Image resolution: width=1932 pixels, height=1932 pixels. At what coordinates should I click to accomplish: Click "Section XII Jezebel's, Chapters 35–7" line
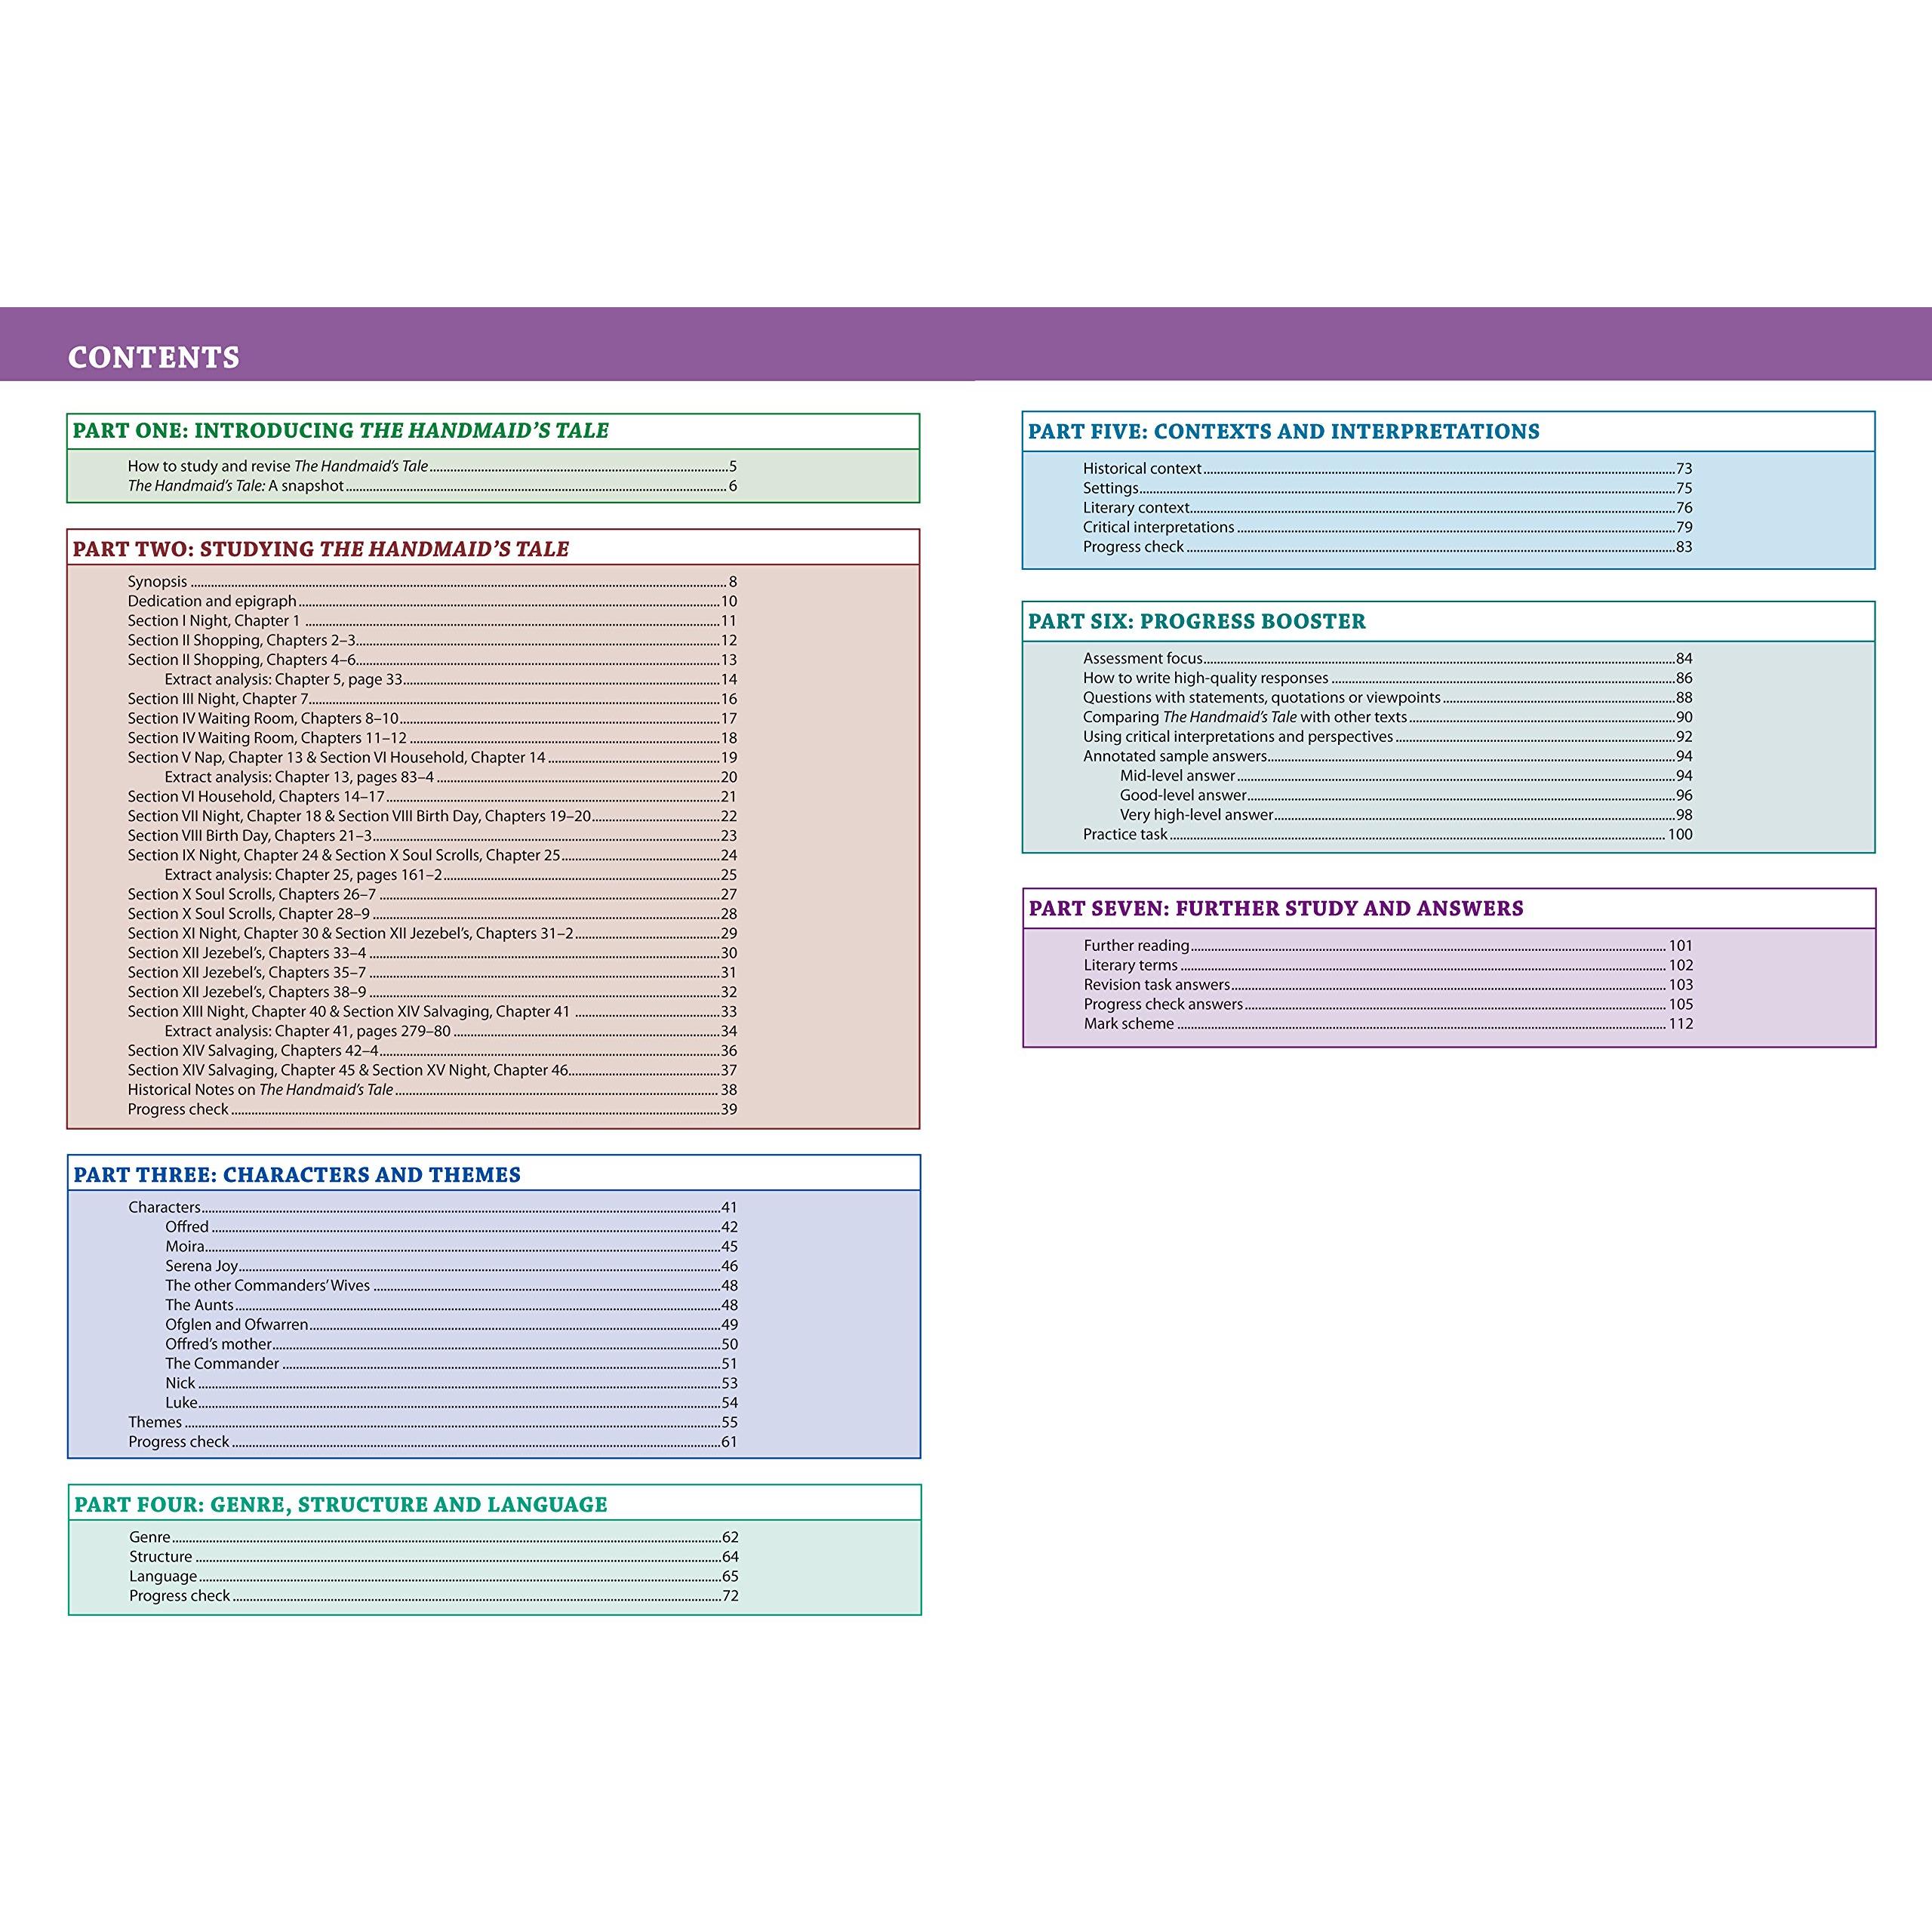tap(432, 972)
